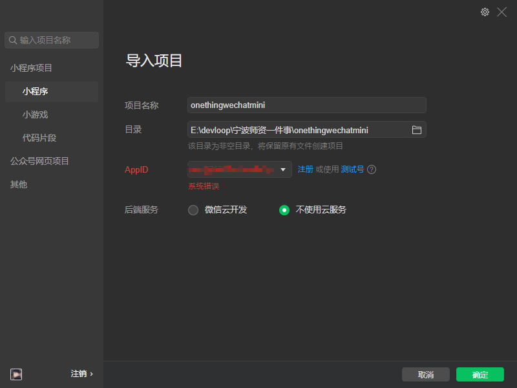Image resolution: width=517 pixels, height=388 pixels.
Task: Select 不使用云服务 radio option
Action: coord(284,210)
